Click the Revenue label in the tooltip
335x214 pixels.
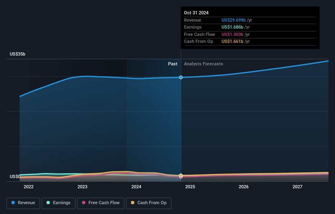point(193,20)
